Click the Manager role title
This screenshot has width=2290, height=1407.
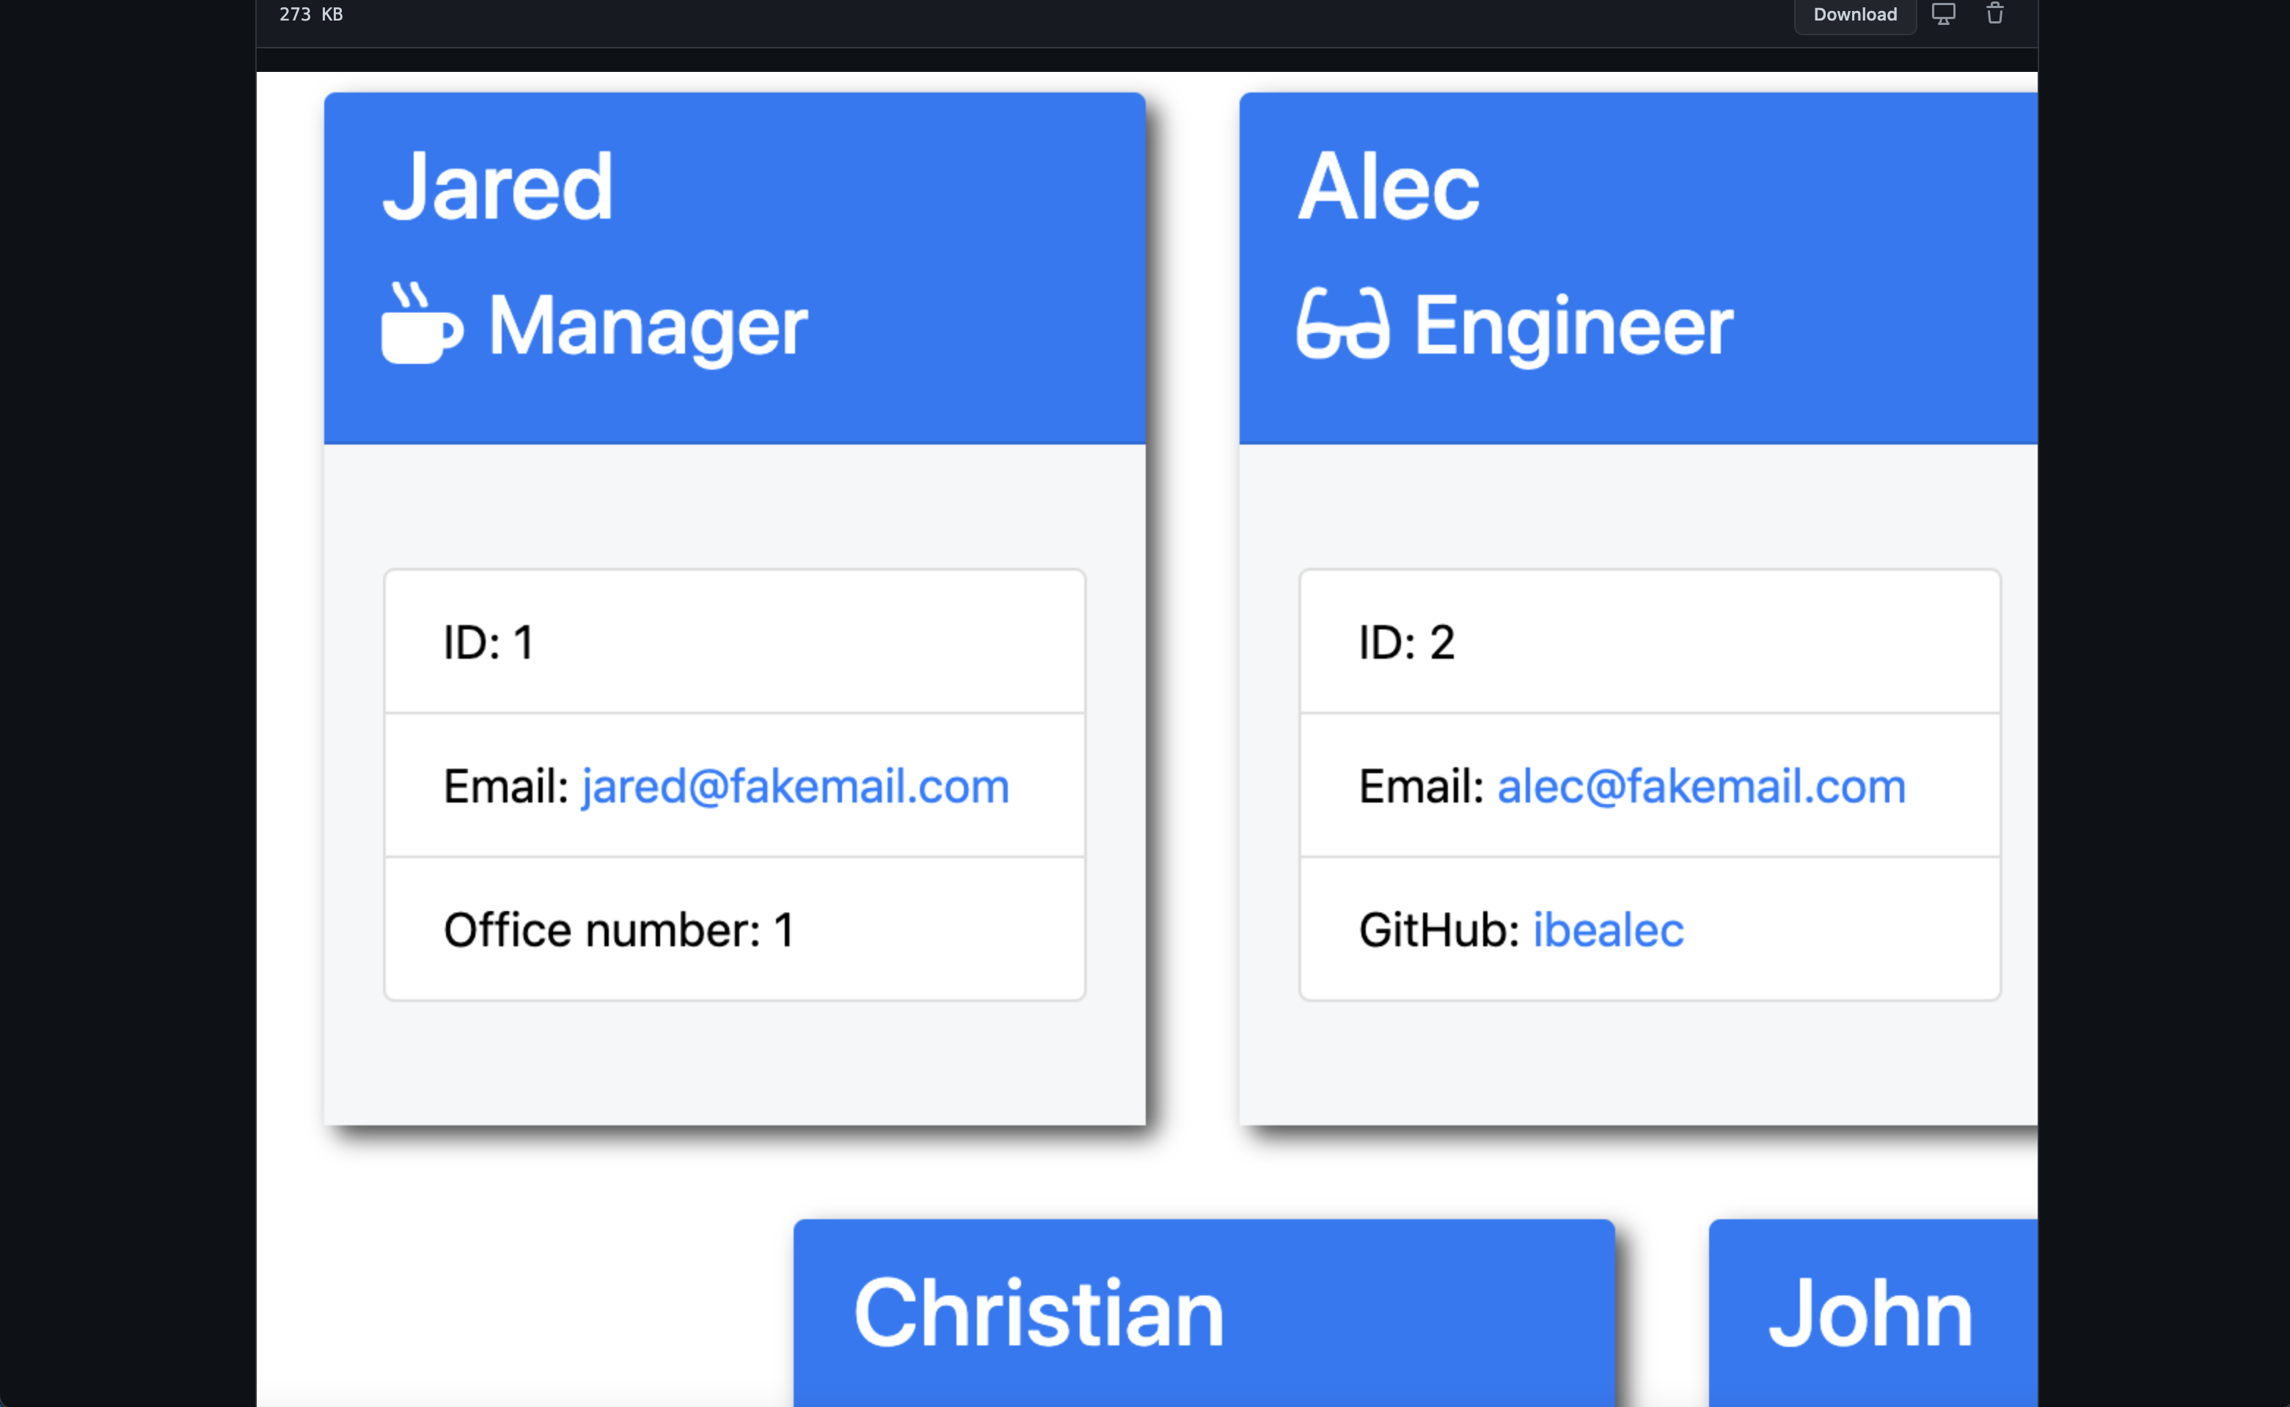[648, 326]
